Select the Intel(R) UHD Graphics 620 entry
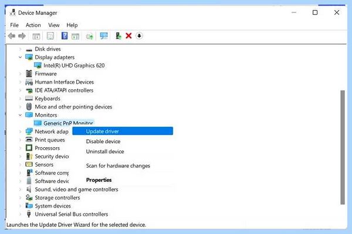Screen dimensions: 352x234 click(74, 66)
